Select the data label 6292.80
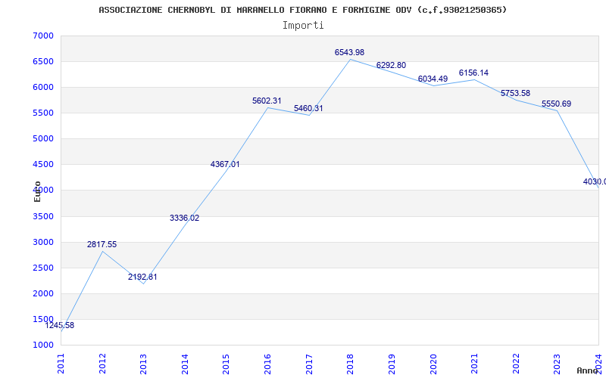 click(391, 65)
